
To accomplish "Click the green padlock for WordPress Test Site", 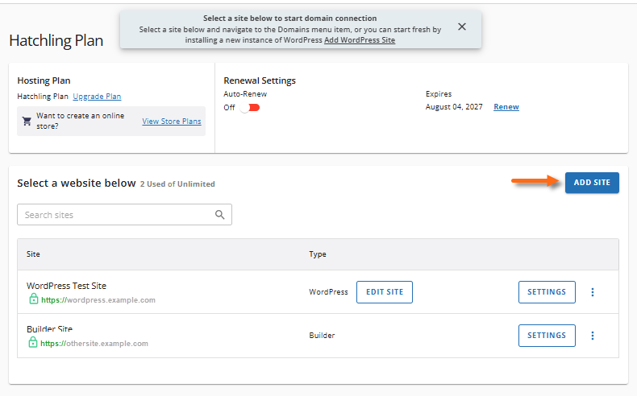I will [x=33, y=299].
